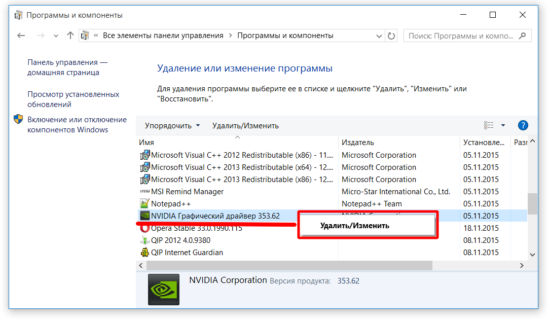The height and width of the screenshot is (319, 549).
Task: Click Удалить/Изменить in the toolbar
Action: click(245, 126)
